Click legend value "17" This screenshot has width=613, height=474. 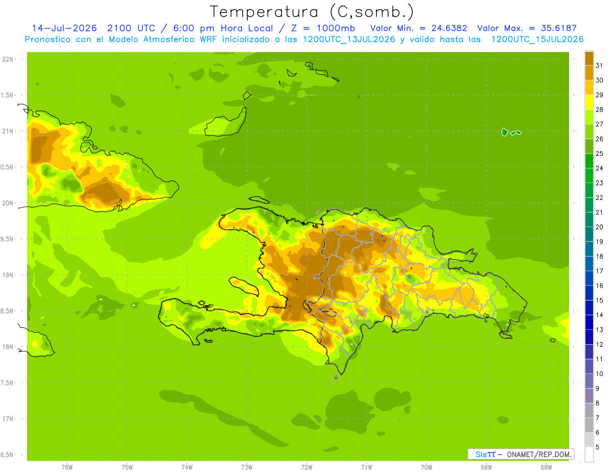point(600,271)
